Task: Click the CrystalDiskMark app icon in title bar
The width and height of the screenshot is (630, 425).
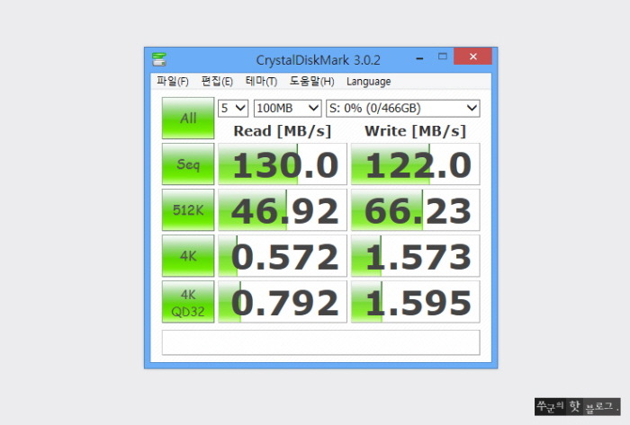Action: [x=159, y=59]
